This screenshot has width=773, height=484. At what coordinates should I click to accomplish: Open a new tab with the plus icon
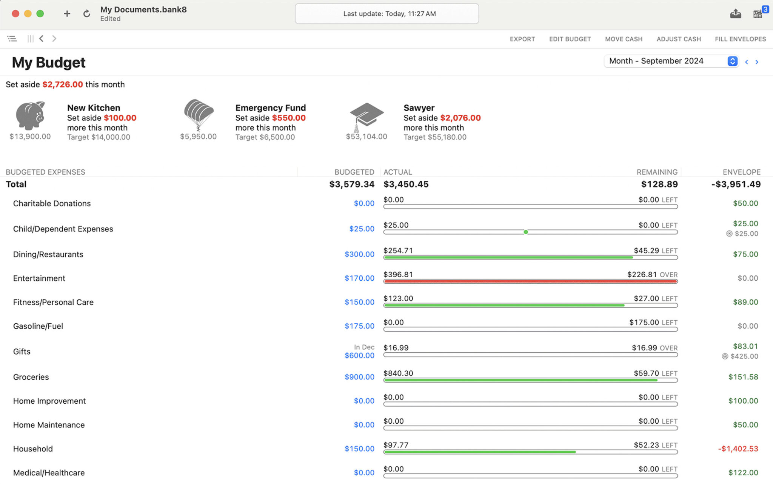pos(66,14)
